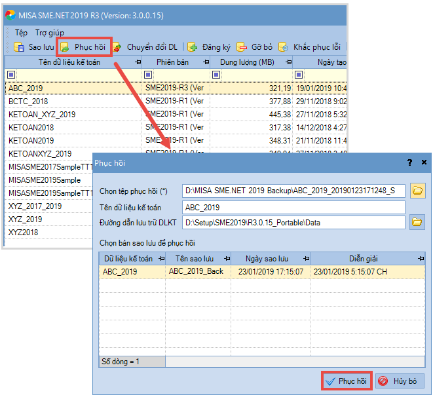
Task: Open filter operator for Phiên bản column
Action: 148,75
